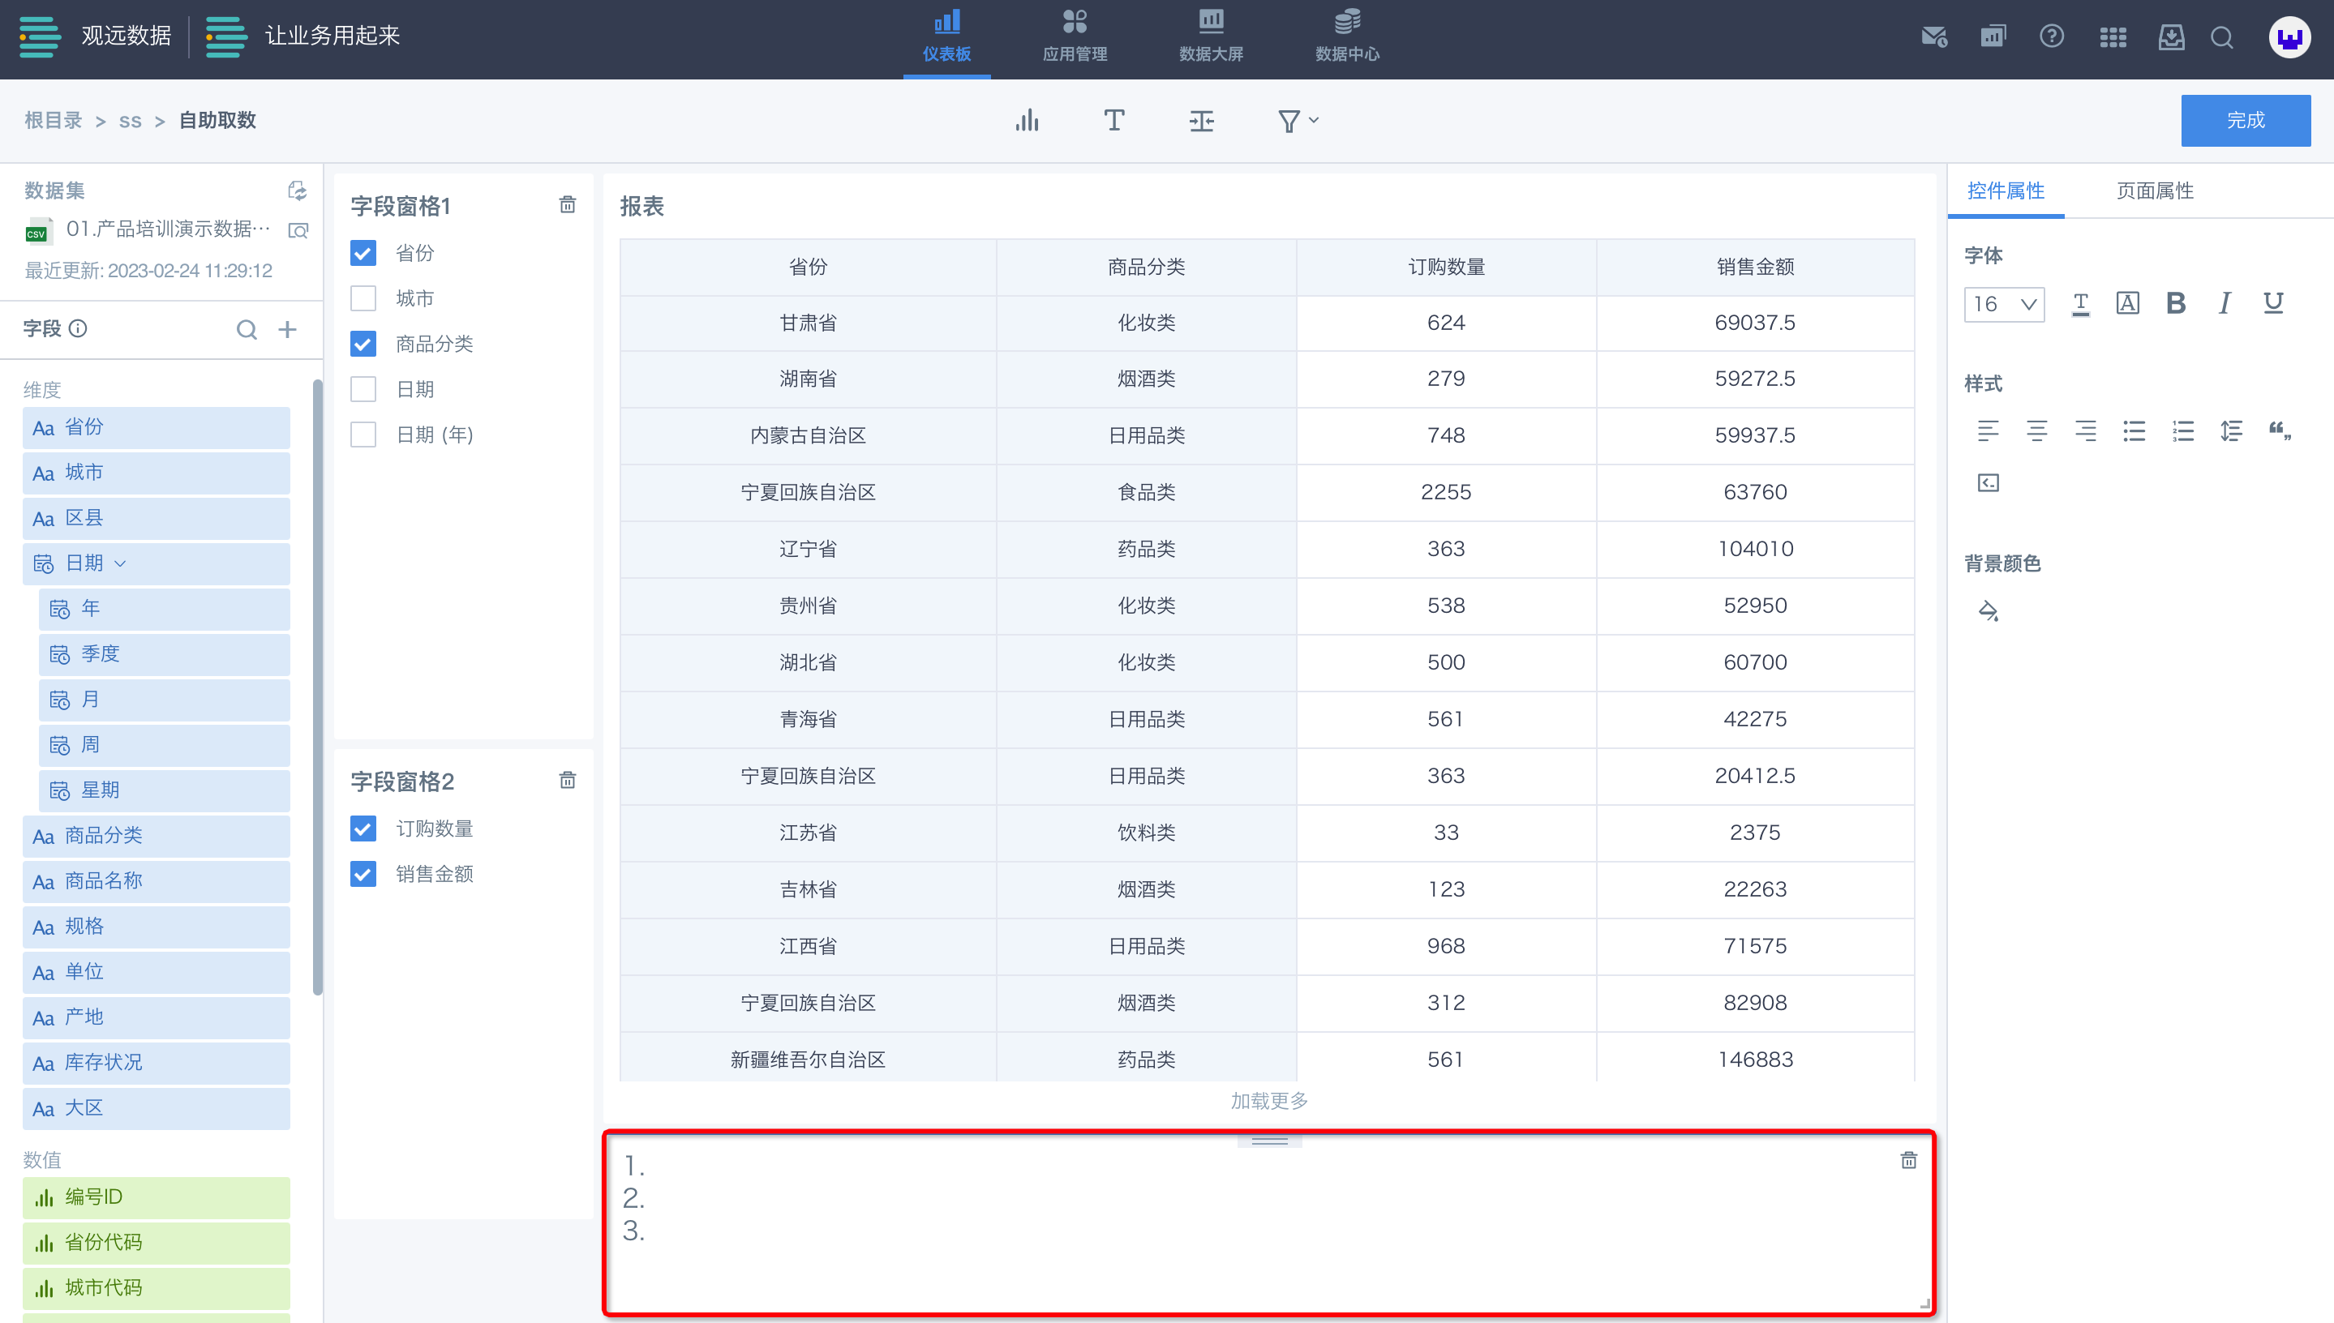Click the background color fill bucket
Screen dimensions: 2334x1323
[1988, 610]
